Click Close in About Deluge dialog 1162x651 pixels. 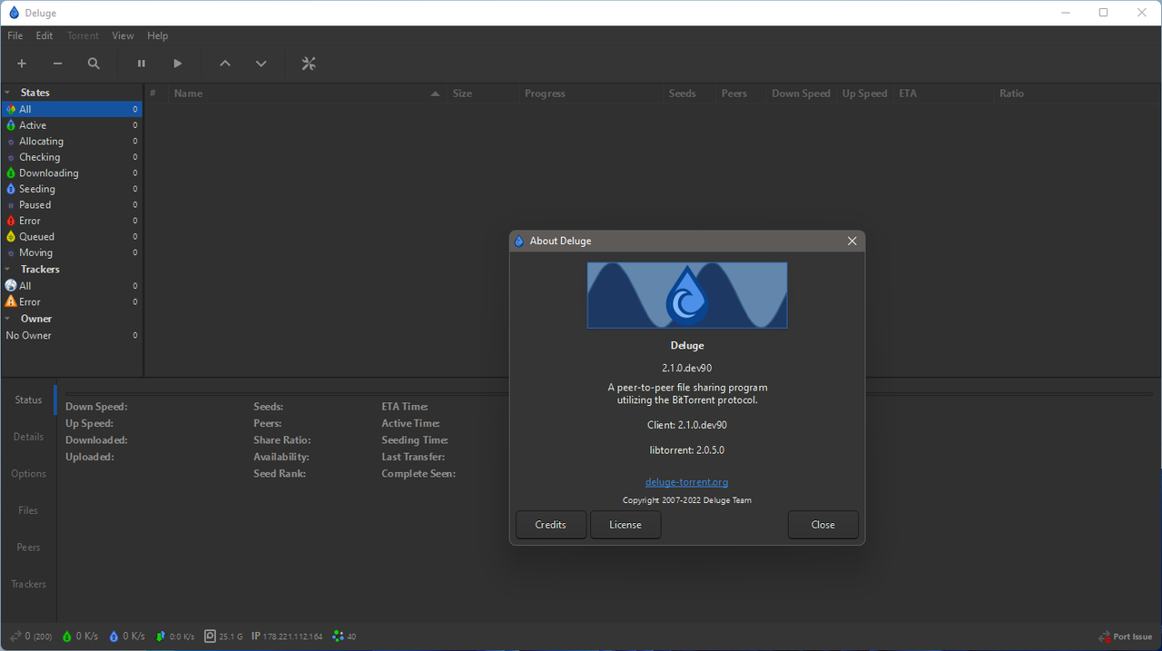(823, 525)
